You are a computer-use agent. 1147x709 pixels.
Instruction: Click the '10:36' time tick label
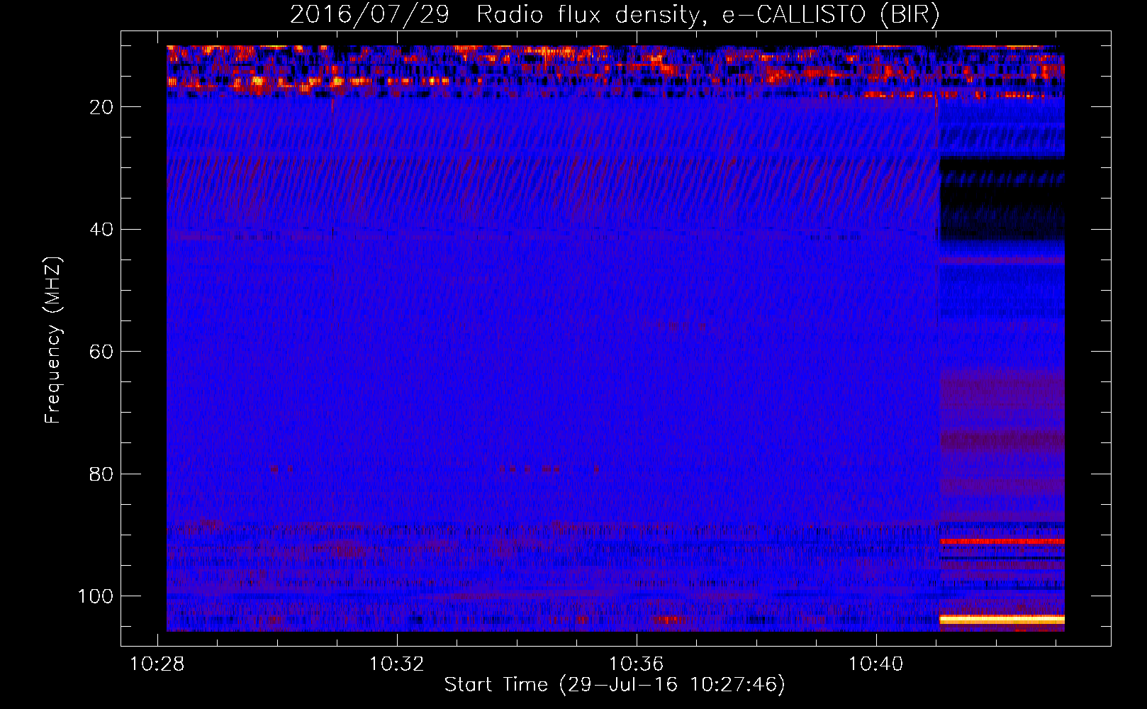637,664
